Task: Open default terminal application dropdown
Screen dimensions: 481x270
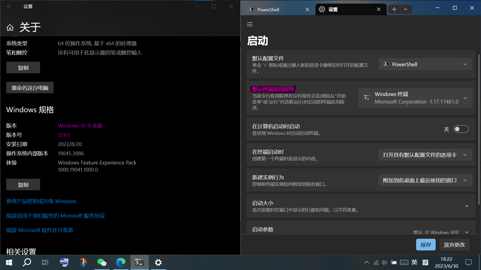Action: pos(415,98)
